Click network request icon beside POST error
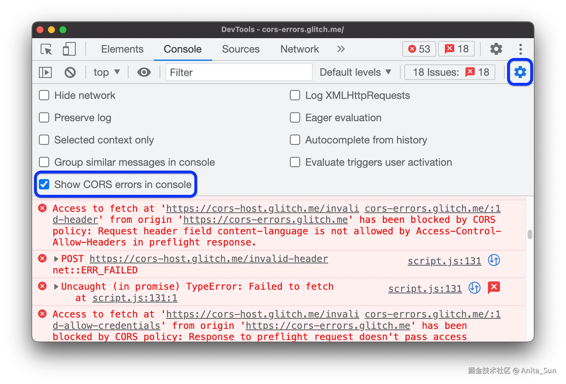Viewport: 566px width, 384px height. coord(494,260)
